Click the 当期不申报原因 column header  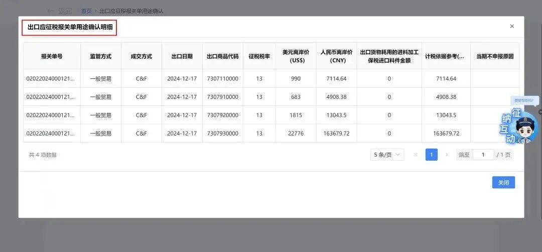pos(494,56)
